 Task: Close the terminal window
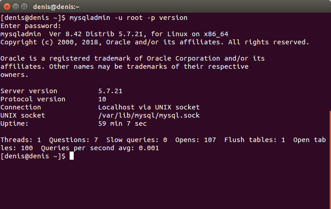[7, 6]
